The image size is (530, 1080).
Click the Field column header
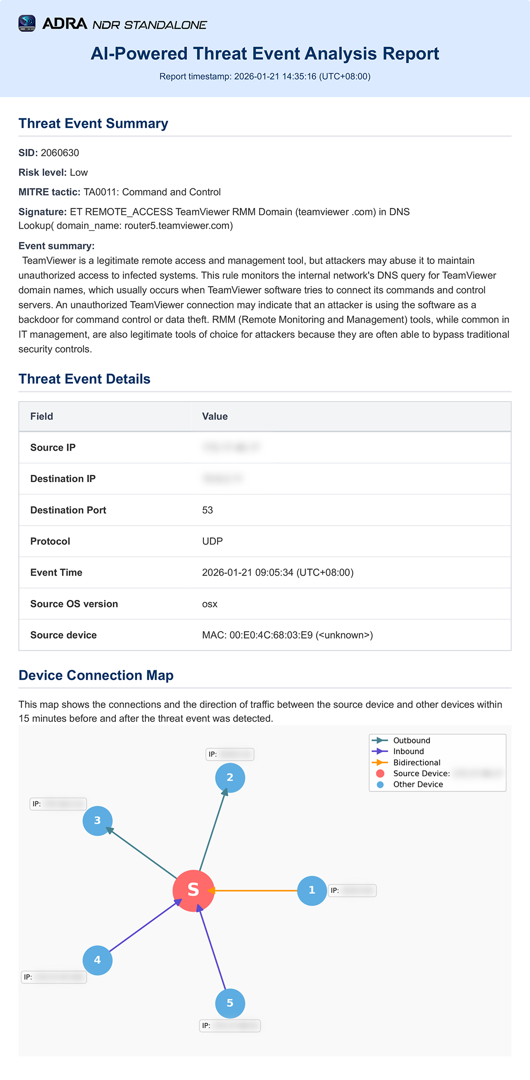pos(42,417)
